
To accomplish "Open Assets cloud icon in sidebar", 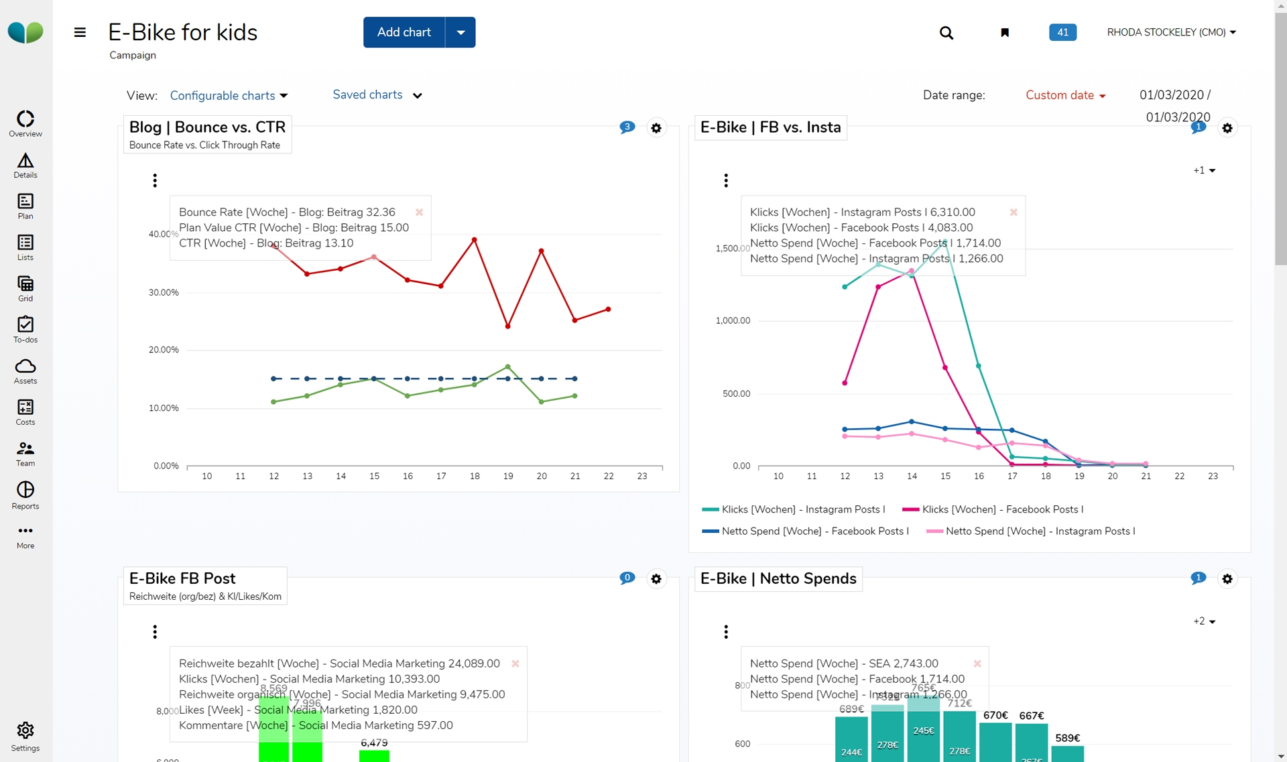I will coord(25,371).
